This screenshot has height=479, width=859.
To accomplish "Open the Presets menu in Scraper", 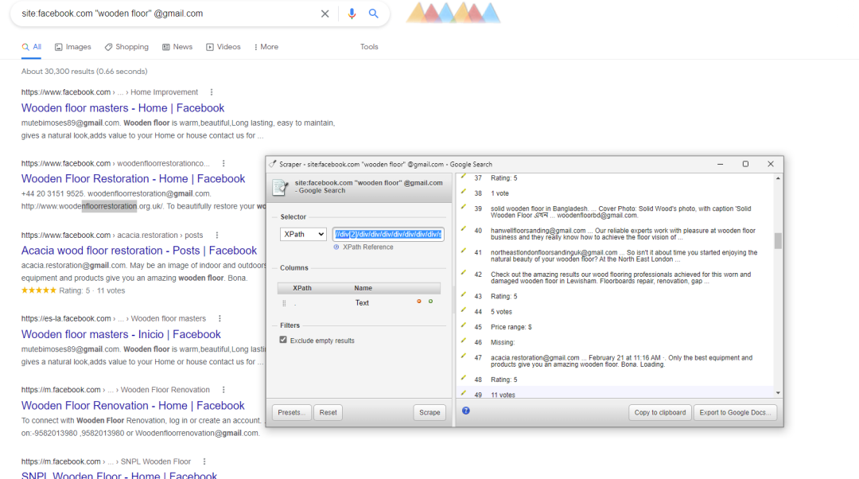I will (x=292, y=412).
